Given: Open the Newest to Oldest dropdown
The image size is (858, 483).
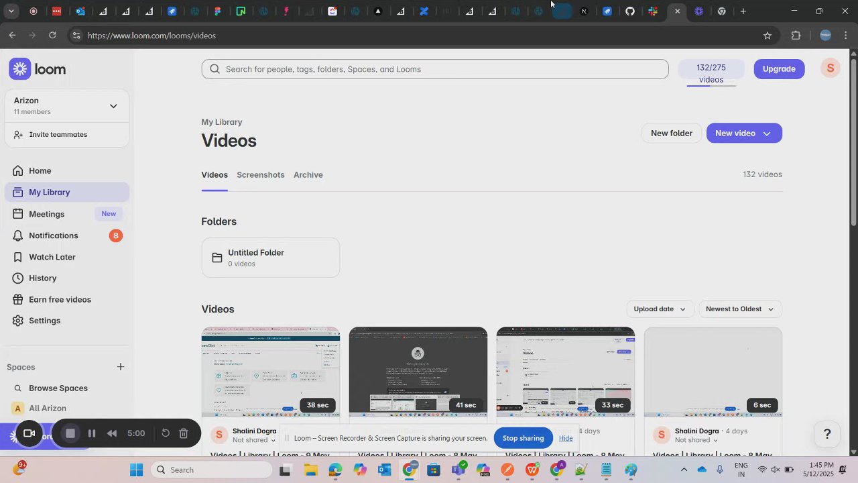Looking at the screenshot, I should click(x=740, y=309).
